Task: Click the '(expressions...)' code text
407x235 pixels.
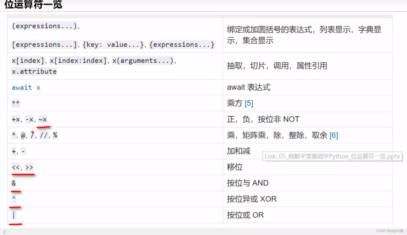Action: click(44, 26)
